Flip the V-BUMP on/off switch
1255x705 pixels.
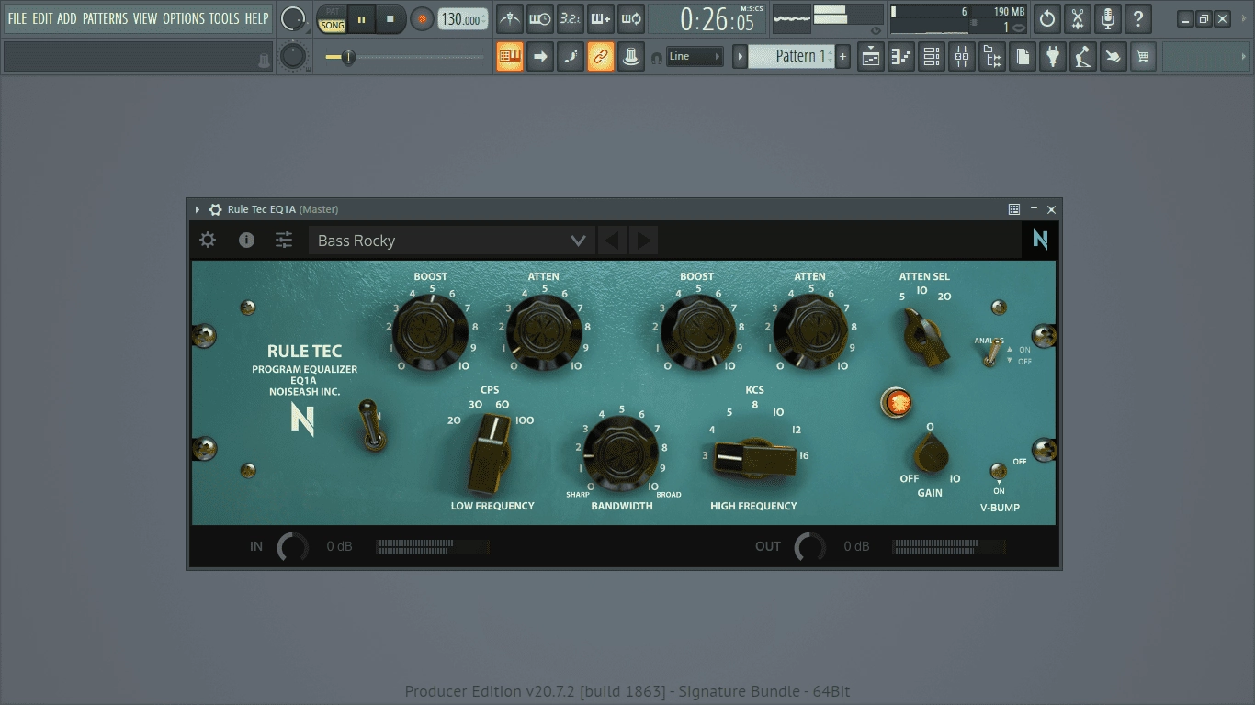pos(999,473)
